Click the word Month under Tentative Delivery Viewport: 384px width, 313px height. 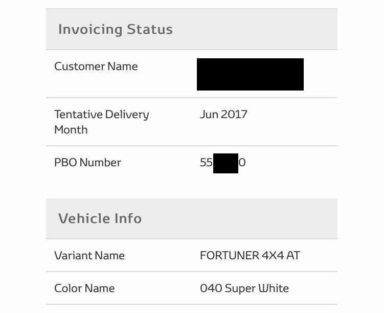(71, 130)
